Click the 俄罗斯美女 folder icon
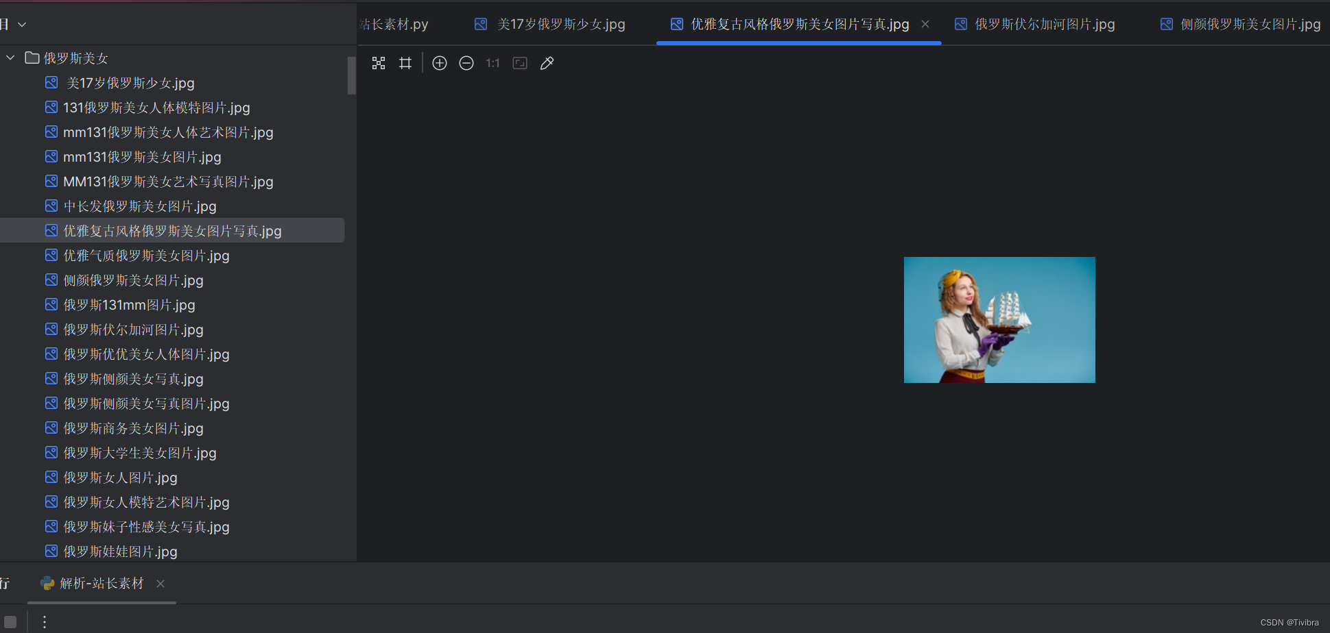The width and height of the screenshot is (1330, 633). click(x=32, y=58)
